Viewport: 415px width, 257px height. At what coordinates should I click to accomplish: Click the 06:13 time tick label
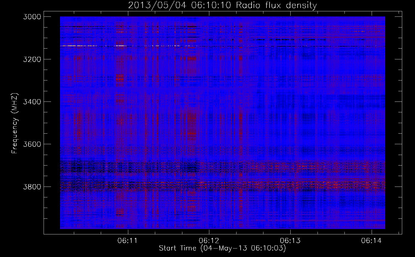pos(290,241)
